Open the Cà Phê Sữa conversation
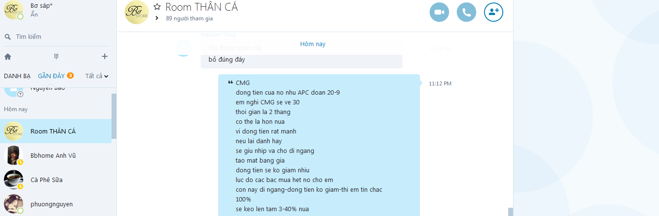659x216 pixels. pos(56,180)
